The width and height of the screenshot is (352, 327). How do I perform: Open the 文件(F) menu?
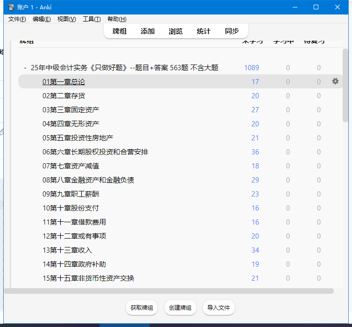(17, 19)
